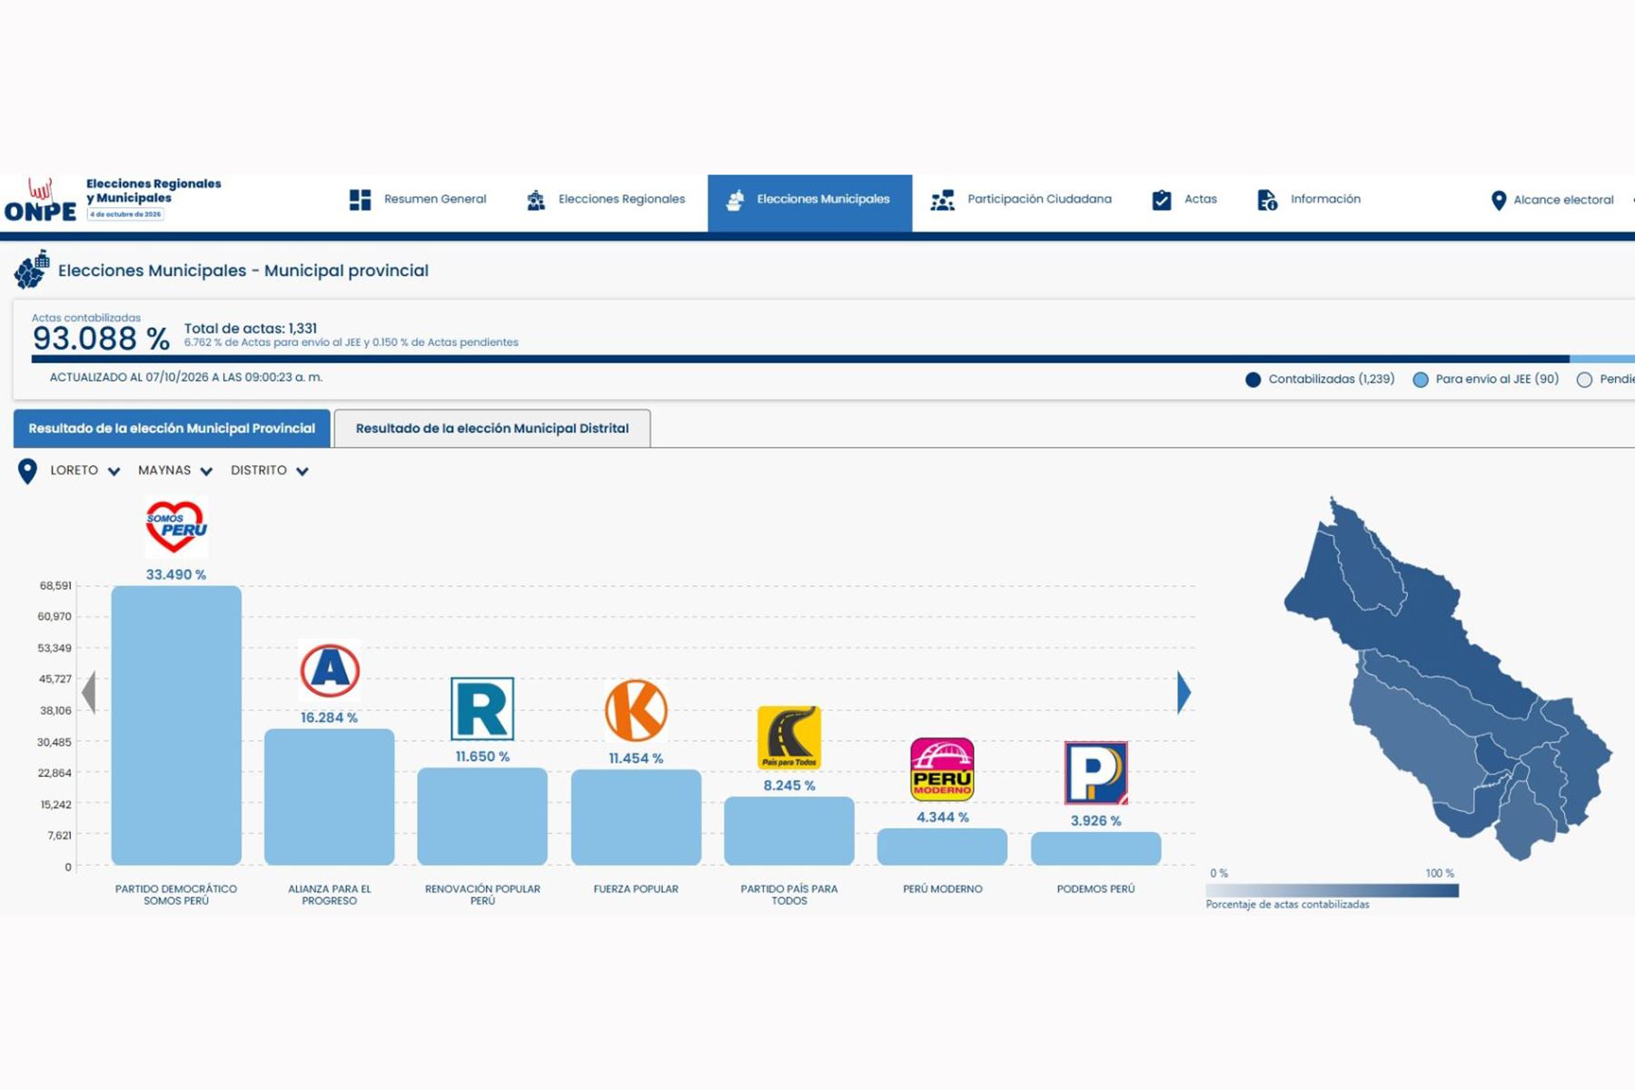Open the LORETO region dropdown
The width and height of the screenshot is (1635, 1090).
tap(85, 471)
